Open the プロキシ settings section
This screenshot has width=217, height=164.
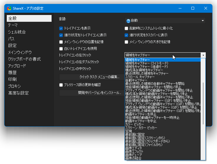(x=14, y=86)
